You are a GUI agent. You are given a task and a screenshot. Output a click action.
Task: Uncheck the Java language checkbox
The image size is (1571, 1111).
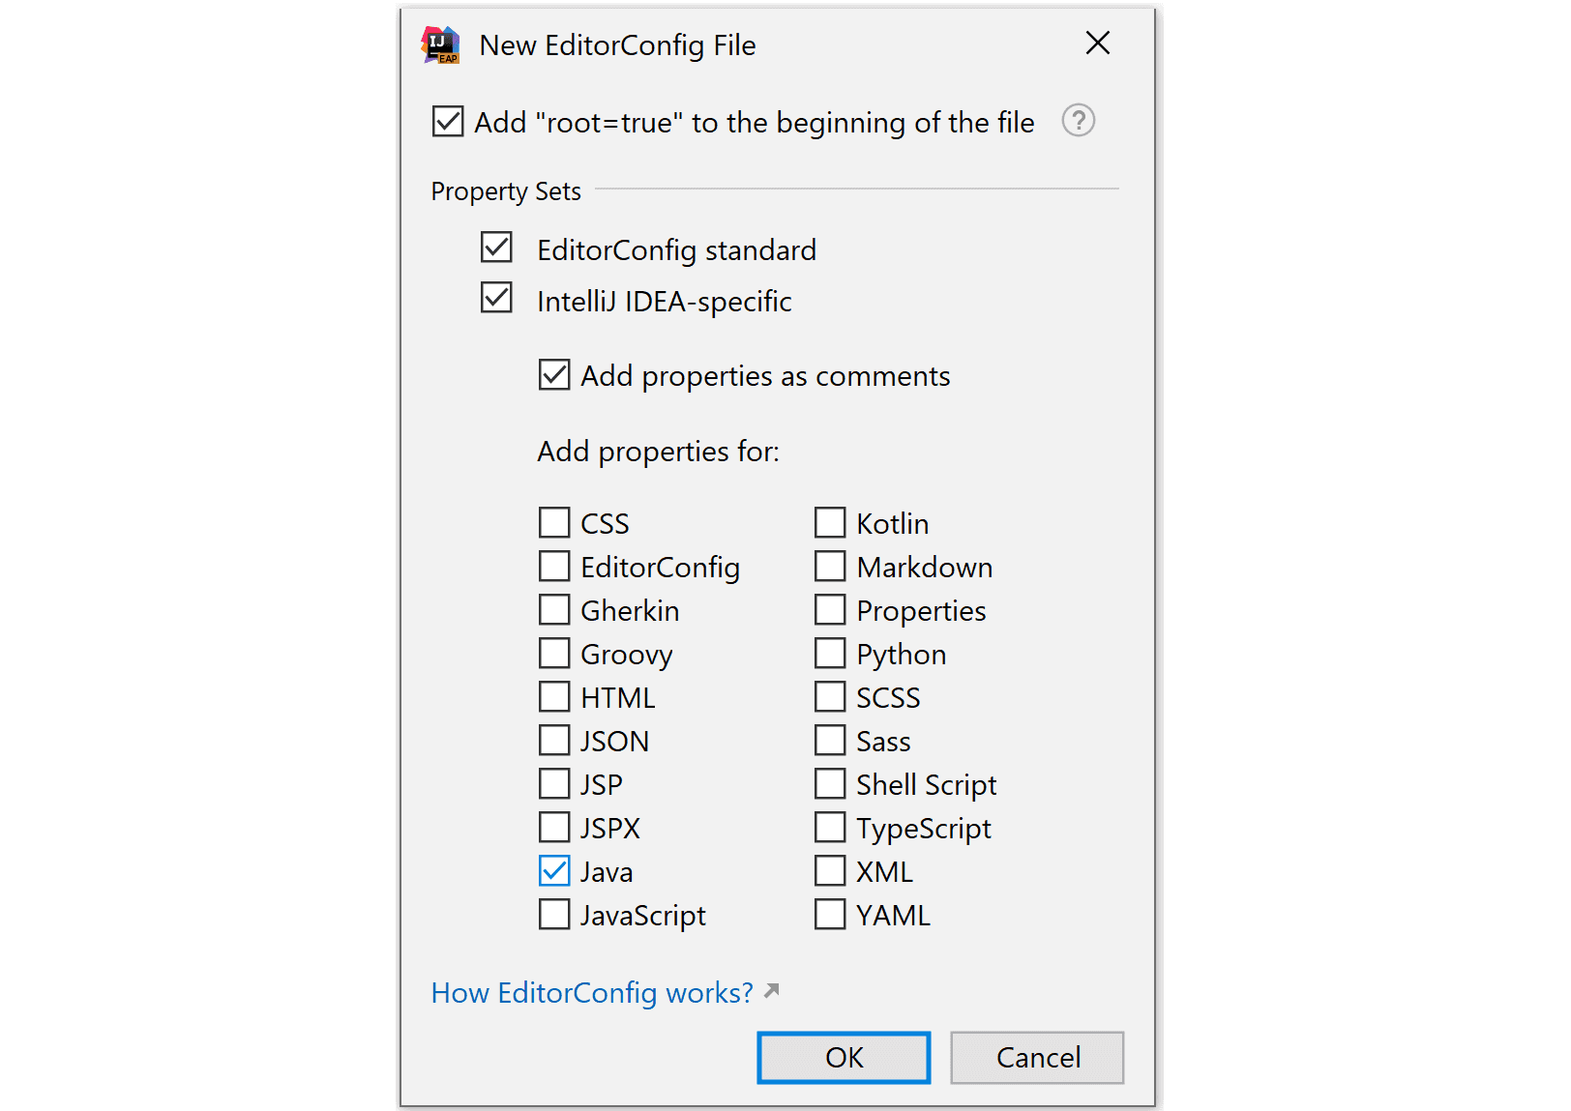(554, 871)
